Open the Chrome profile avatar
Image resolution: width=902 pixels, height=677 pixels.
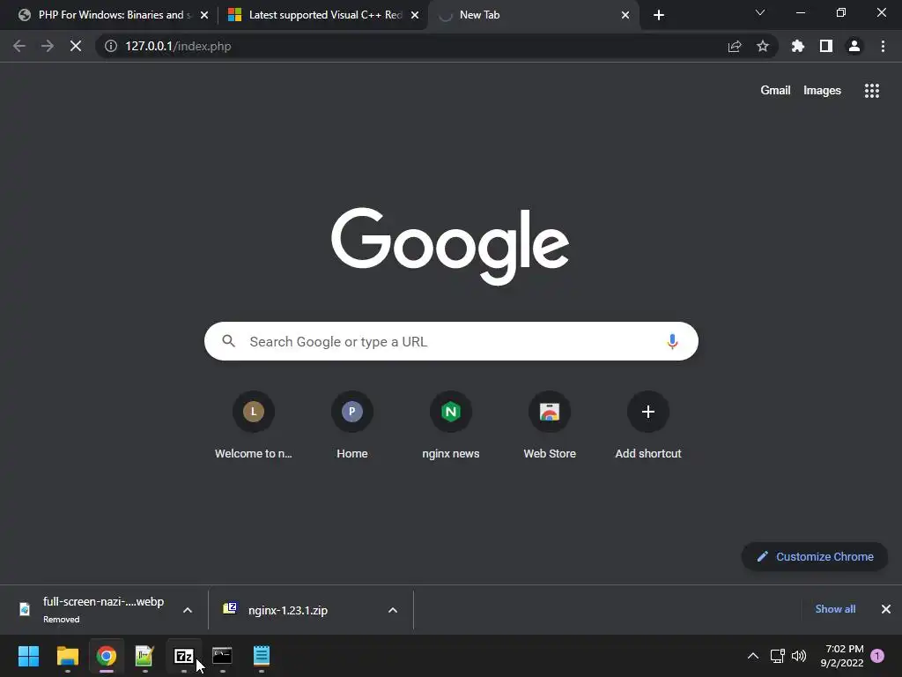(x=854, y=46)
